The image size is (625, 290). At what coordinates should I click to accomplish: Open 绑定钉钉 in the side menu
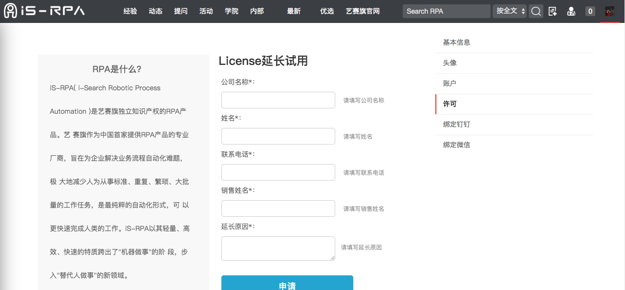514,124
